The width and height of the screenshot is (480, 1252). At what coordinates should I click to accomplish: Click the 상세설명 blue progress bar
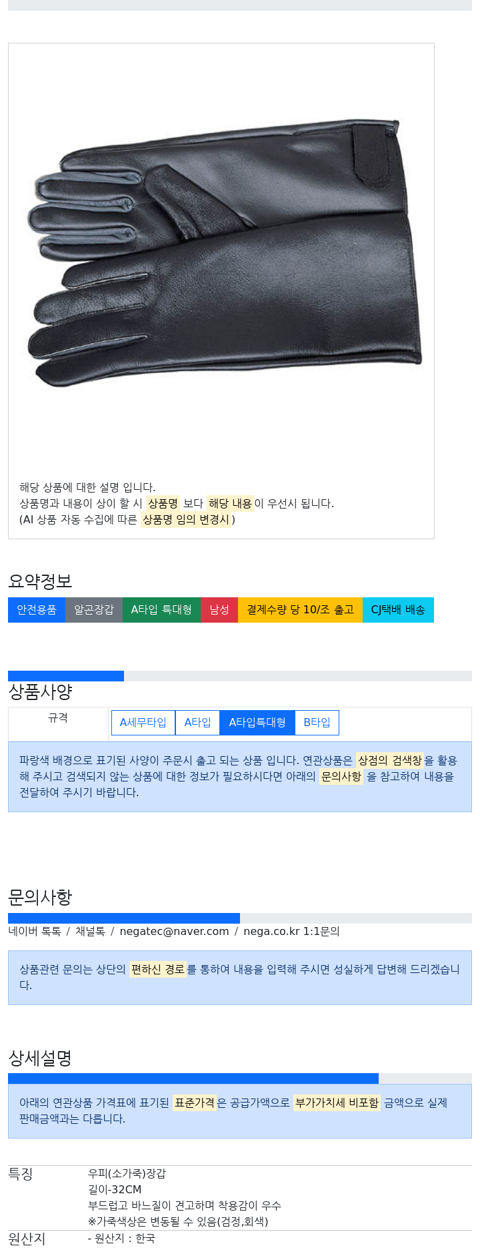pos(193,1078)
